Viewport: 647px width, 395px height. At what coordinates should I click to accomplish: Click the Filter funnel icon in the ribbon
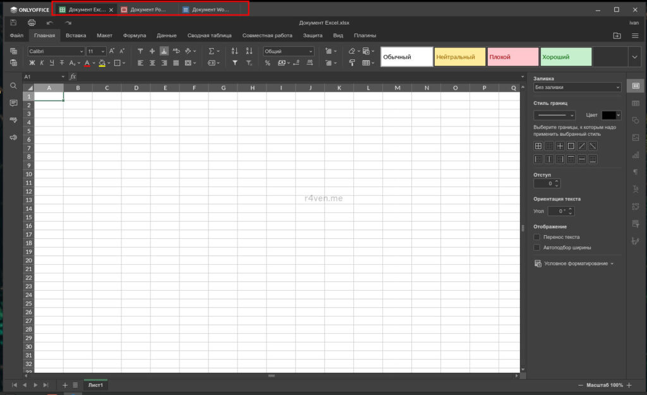click(234, 63)
